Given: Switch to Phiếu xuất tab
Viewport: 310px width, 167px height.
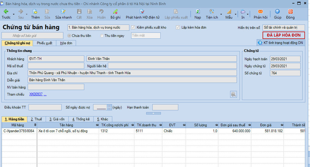Looking at the screenshot, I should (x=45, y=43).
